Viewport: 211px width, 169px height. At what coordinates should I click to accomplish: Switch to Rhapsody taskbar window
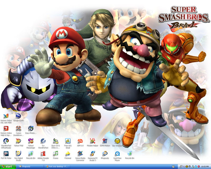pyautogui.click(x=31, y=167)
